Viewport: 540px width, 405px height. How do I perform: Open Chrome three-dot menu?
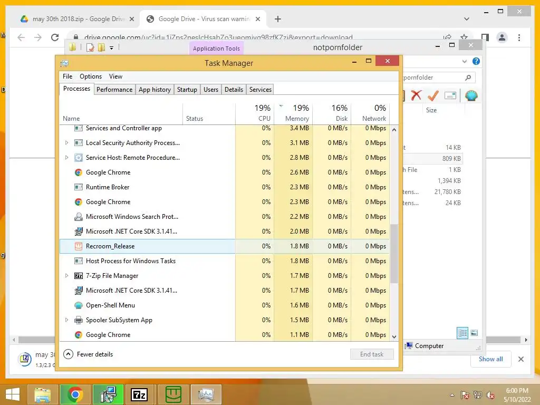coord(519,37)
